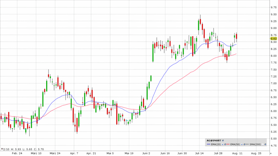Click the globe icon after SMA(200) checkbox
Viewport: 278px width, 156px height.
click(266, 144)
